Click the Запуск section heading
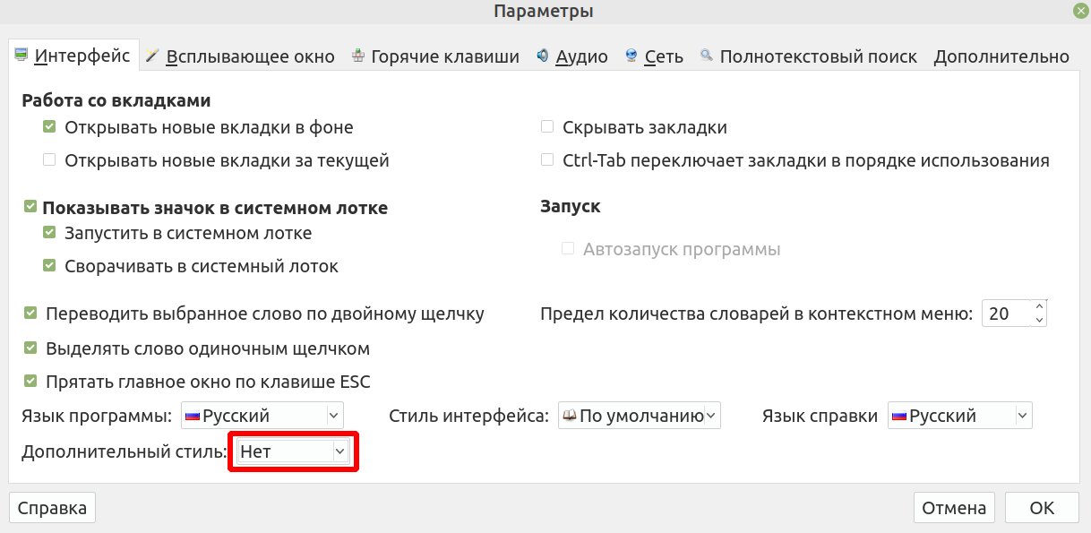The image size is (1091, 533). pos(571,207)
